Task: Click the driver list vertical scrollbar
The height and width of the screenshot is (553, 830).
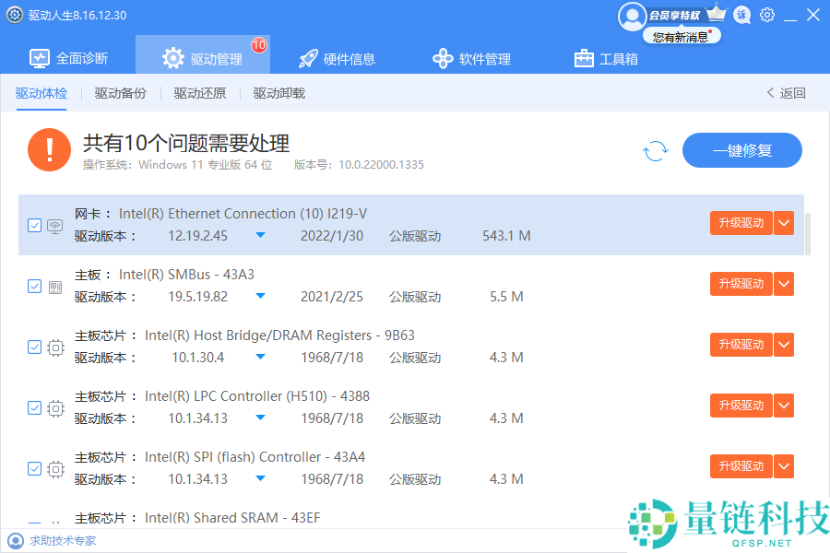Action: [808, 234]
